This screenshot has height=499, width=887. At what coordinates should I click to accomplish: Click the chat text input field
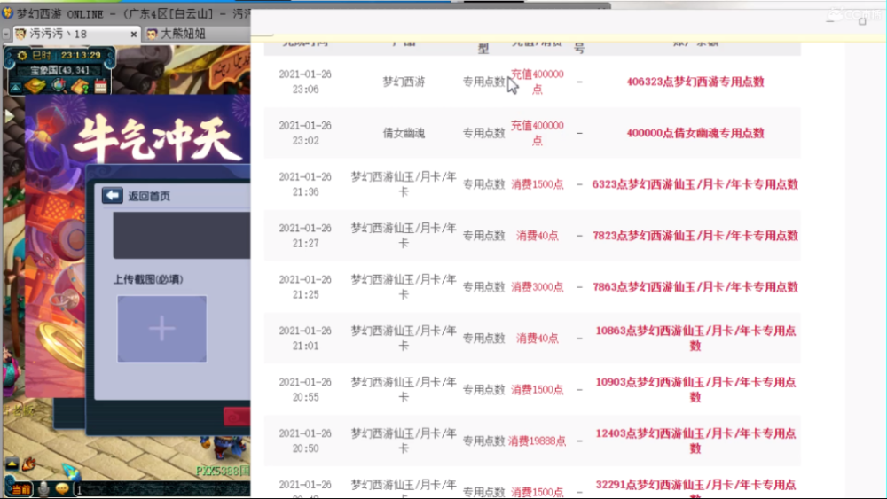(x=162, y=489)
